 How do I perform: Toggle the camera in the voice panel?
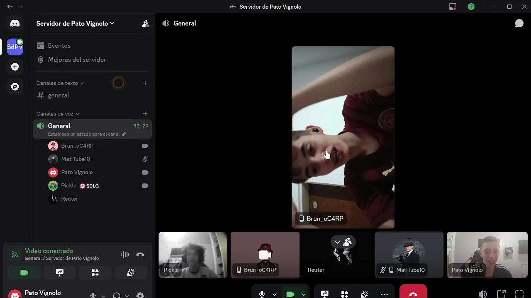(24, 272)
